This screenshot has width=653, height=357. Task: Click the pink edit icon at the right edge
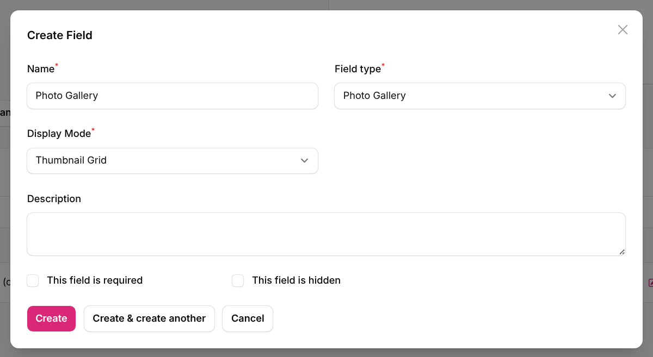(x=651, y=283)
